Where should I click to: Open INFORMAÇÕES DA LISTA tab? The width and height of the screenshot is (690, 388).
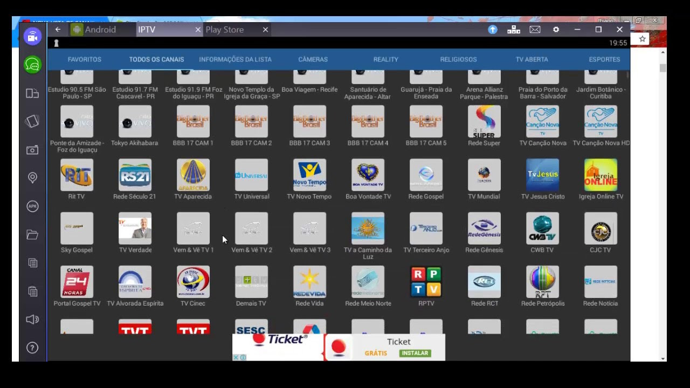click(x=235, y=59)
